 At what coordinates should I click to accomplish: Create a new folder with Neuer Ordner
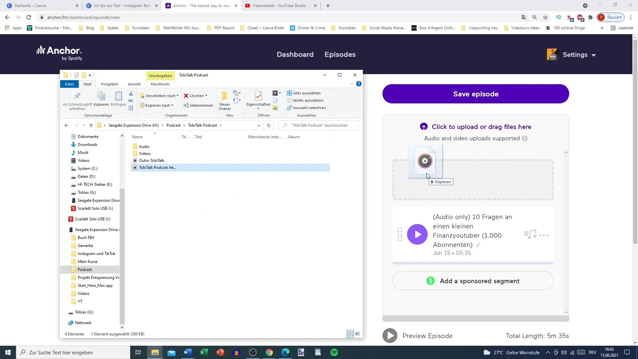click(225, 101)
